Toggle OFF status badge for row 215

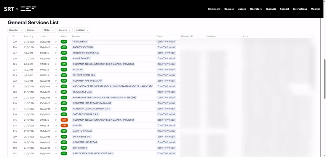click(64, 120)
